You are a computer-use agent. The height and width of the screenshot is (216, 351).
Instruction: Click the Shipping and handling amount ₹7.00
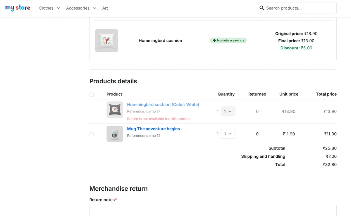pyautogui.click(x=331, y=156)
